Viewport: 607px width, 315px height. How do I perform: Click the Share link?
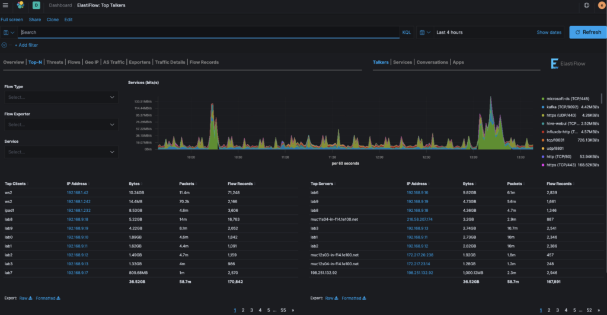35,20
